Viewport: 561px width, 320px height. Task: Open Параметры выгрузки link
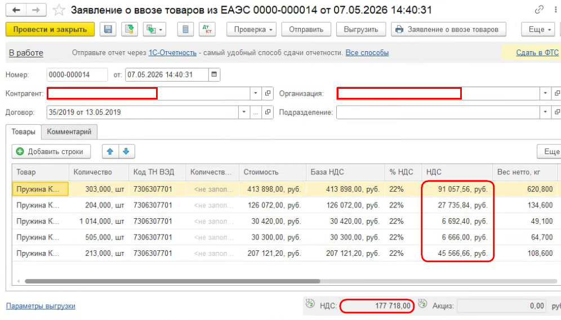click(41, 306)
